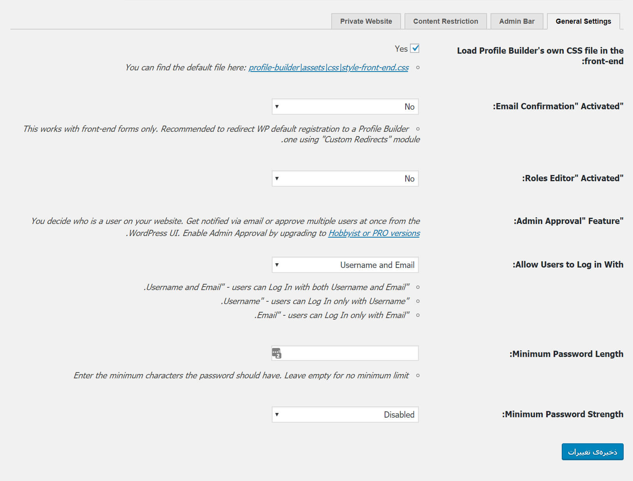This screenshot has height=481, width=633.
Task: Click the blue save changes button
Action: click(593, 452)
